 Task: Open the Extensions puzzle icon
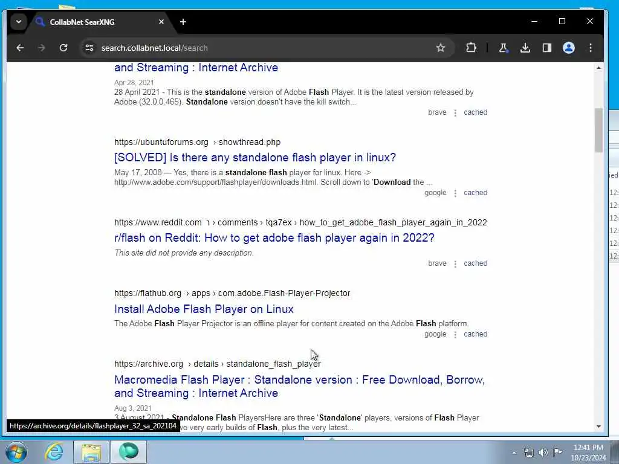(x=471, y=48)
